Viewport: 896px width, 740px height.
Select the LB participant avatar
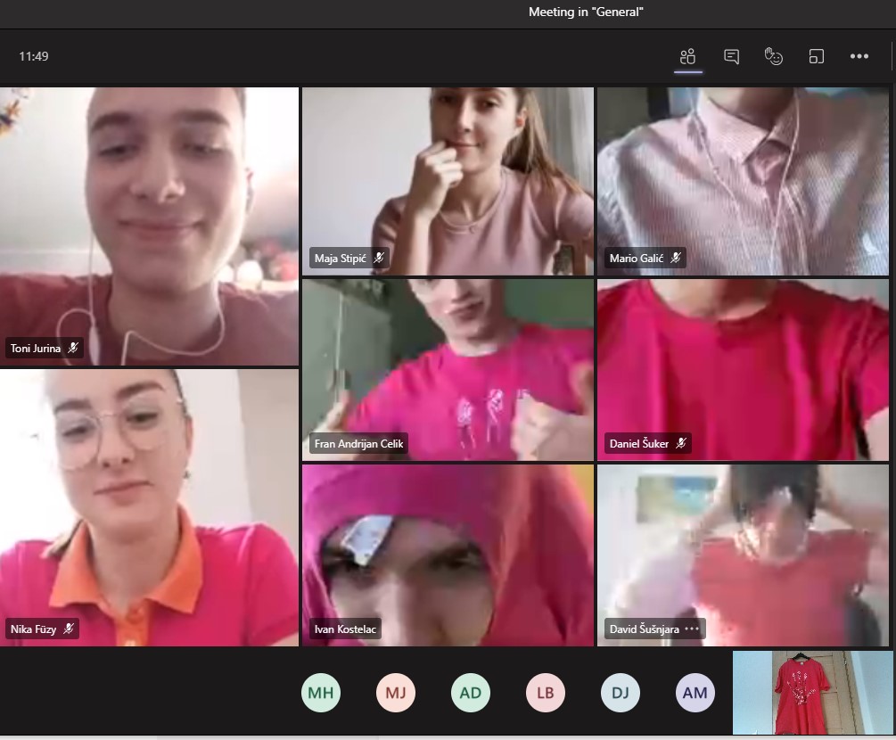point(546,693)
